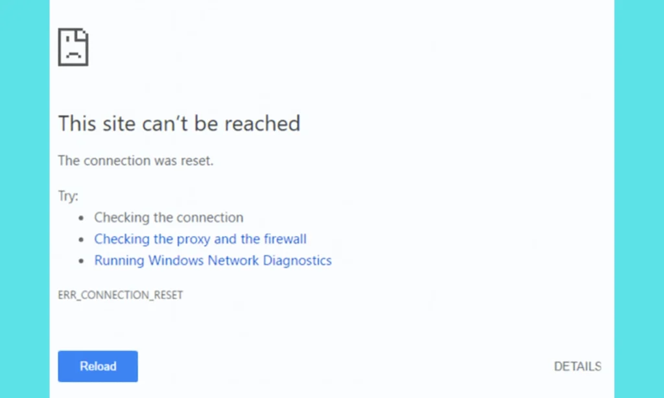Expand the DETAILS section
This screenshot has height=398, width=664.
pos(576,366)
